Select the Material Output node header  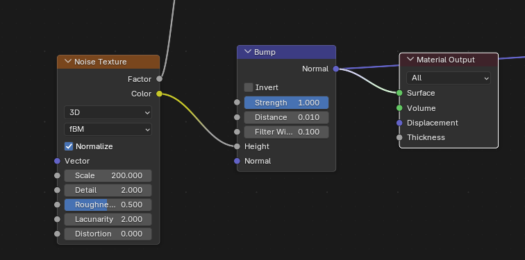[449, 60]
